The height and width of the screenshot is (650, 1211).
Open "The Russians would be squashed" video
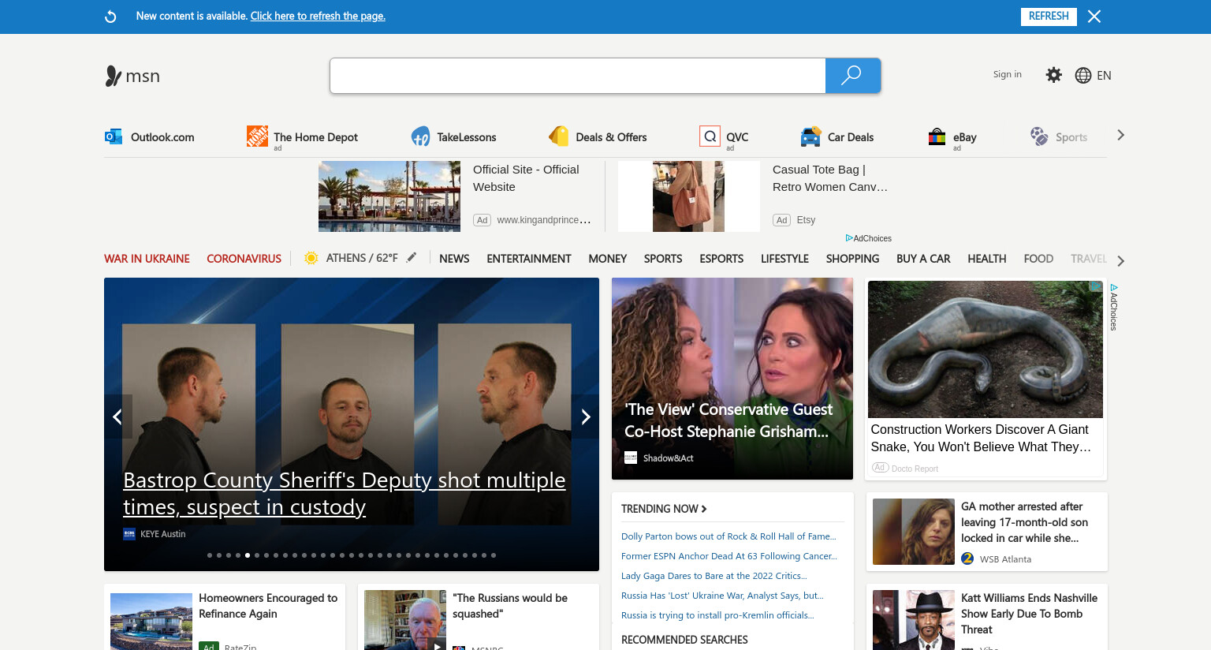[479, 617]
